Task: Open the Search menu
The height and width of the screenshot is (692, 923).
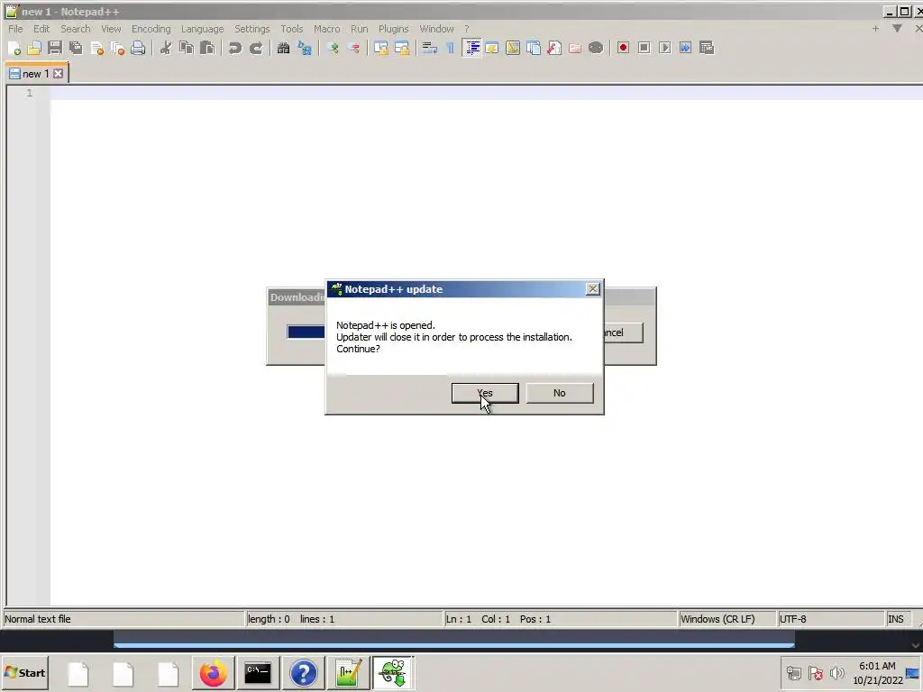Action: (76, 29)
